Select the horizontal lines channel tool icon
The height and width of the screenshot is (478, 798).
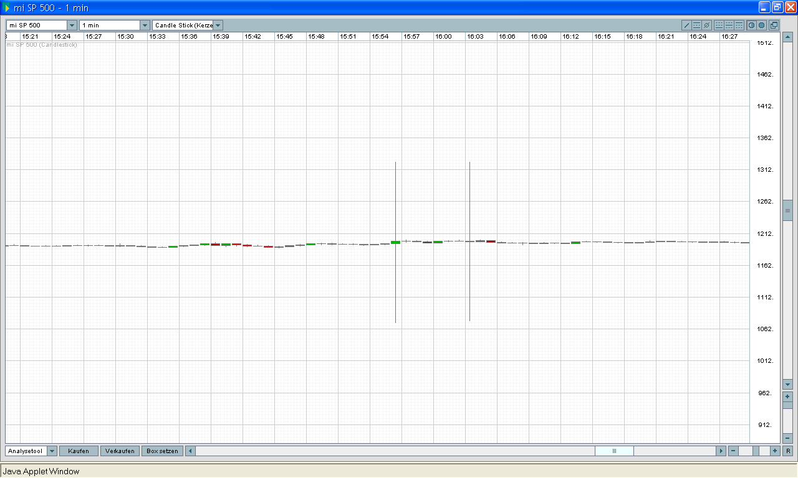[x=697, y=26]
